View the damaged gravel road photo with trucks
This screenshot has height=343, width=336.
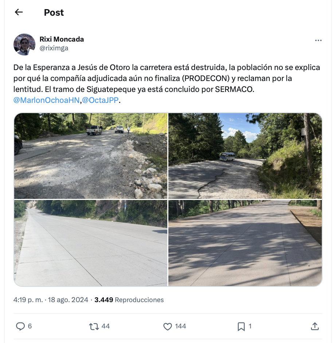(x=91, y=156)
